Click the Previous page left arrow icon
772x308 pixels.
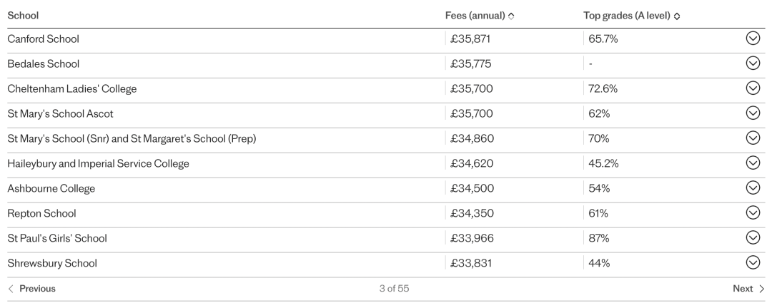[x=11, y=289]
